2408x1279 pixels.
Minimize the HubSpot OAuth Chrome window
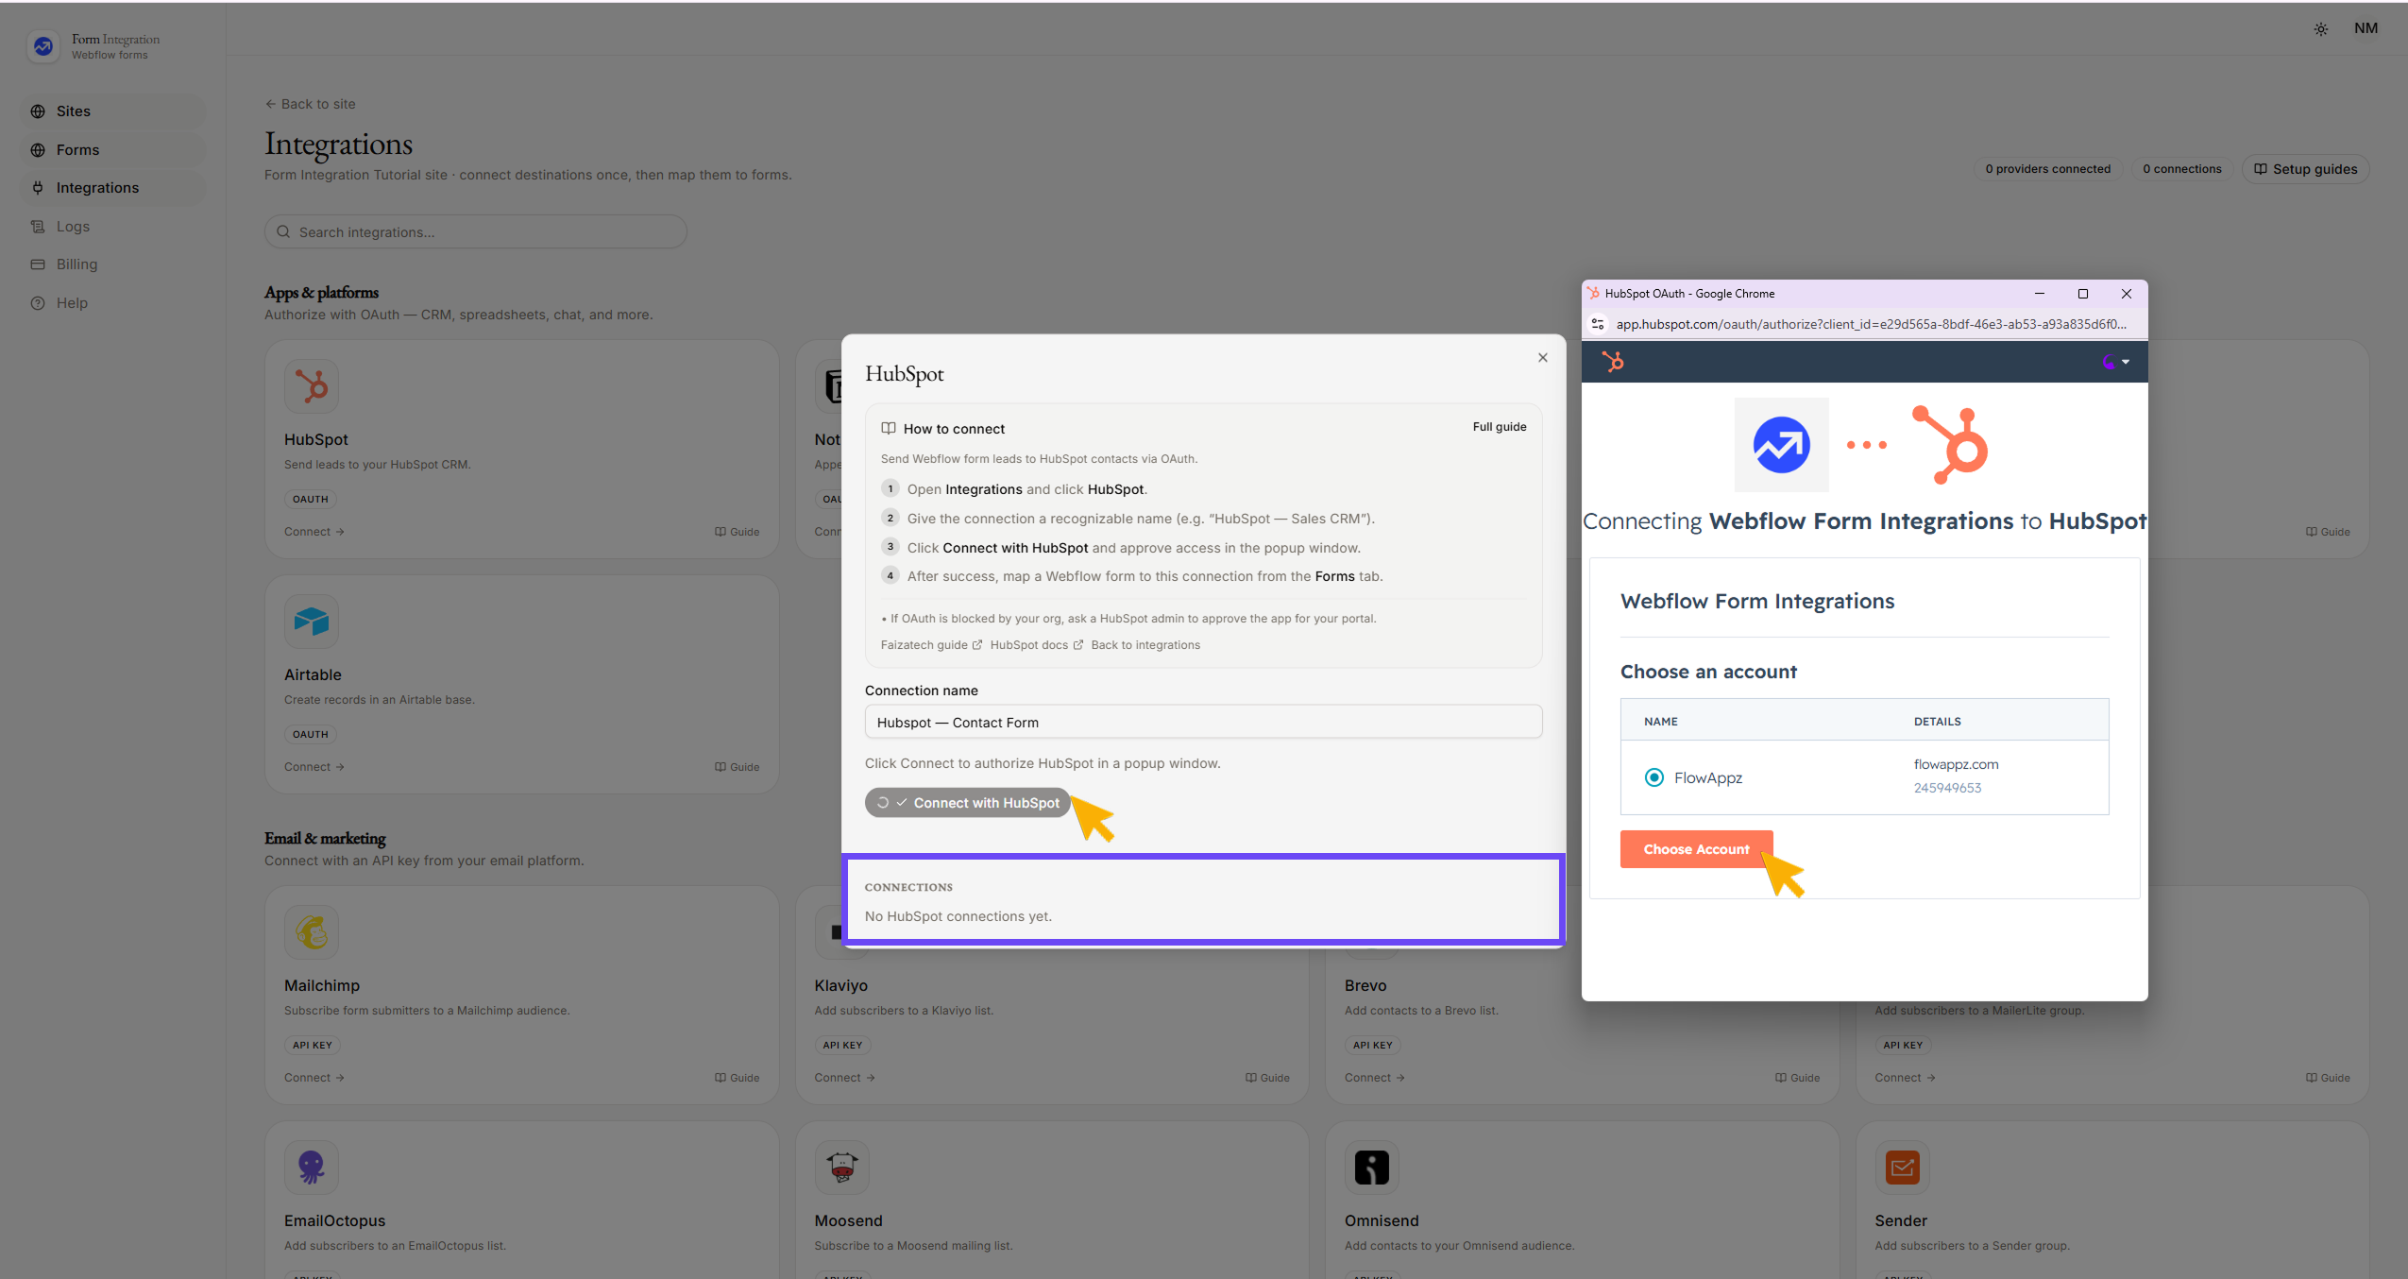click(2040, 294)
